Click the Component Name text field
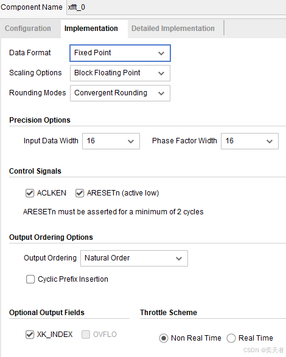Viewport: 286px width, 357px height. point(176,7)
